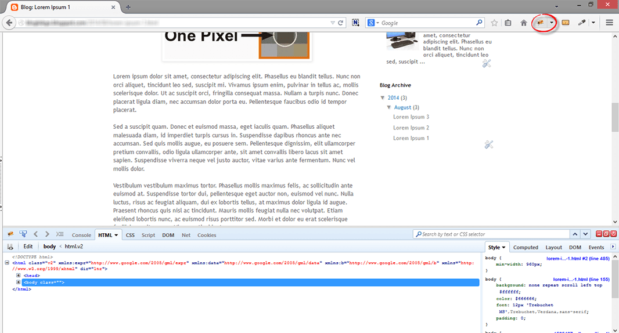Collapse the html node in tree
Screen dimensions: 619x333
pyautogui.click(x=7, y=262)
